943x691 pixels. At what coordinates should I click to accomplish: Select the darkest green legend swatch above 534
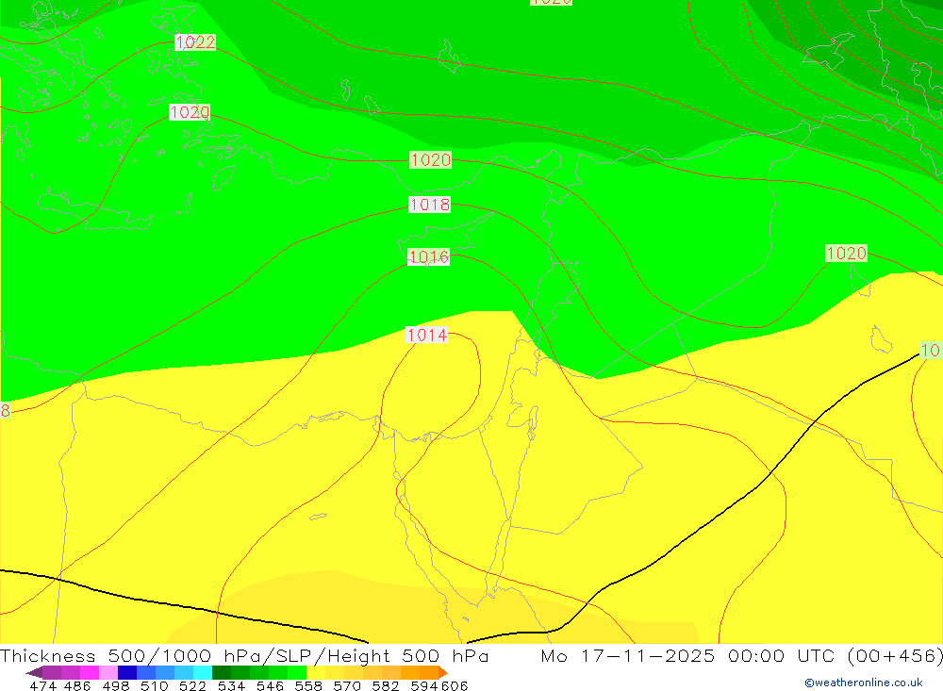pos(222,672)
